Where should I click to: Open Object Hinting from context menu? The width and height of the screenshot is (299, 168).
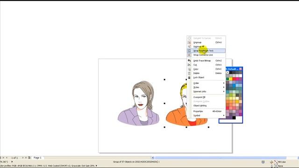pos(206,105)
